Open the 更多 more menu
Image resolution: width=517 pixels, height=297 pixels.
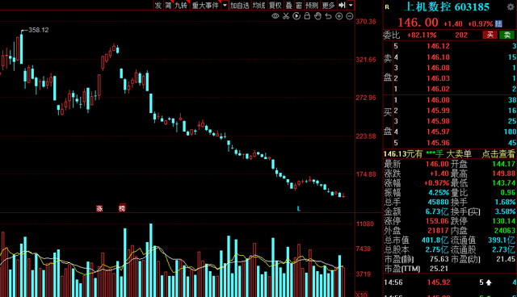328,5
